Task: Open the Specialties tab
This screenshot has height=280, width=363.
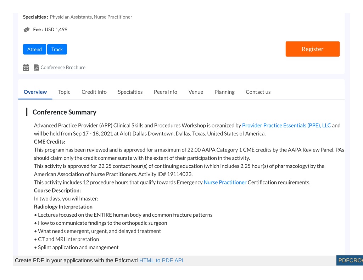Action: pos(130,92)
